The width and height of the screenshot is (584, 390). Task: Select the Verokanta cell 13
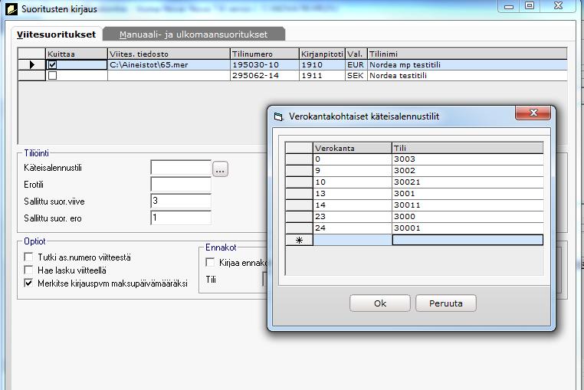coord(353,194)
